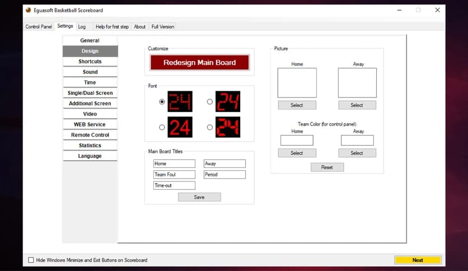The height and width of the screenshot is (271, 468).
Task: Go to the Shortcuts settings section
Action: (x=90, y=62)
